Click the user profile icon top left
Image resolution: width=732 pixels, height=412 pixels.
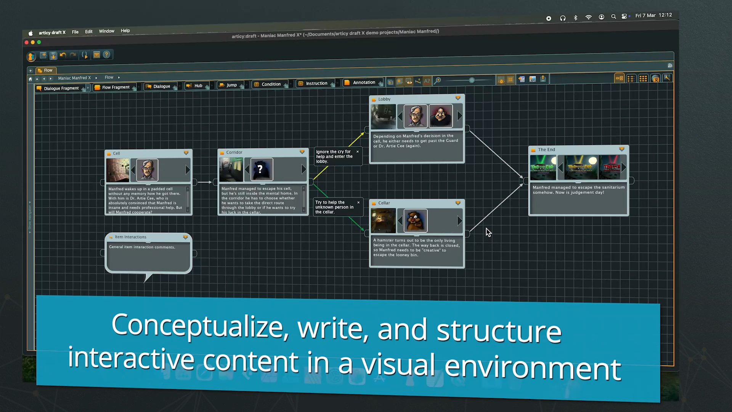pos(31,56)
